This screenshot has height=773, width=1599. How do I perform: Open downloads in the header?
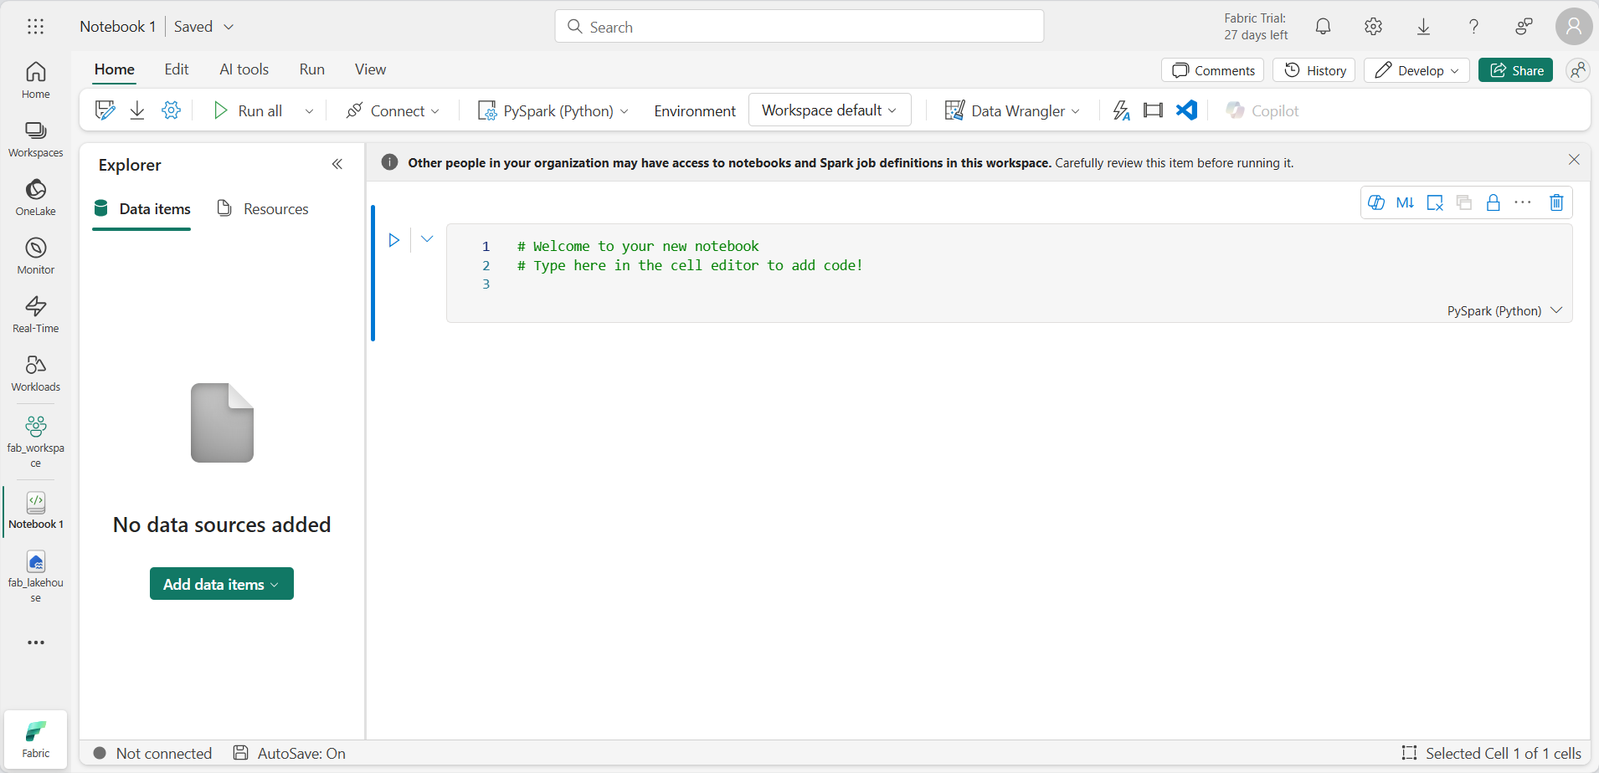coord(1423,27)
